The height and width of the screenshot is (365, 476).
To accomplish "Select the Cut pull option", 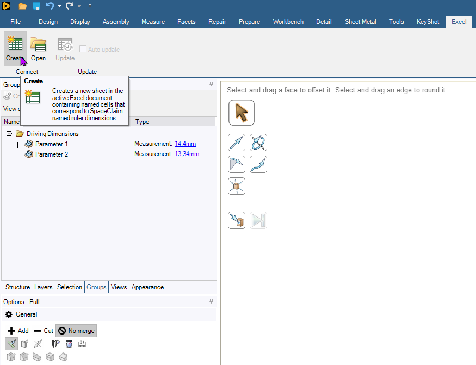I will (44, 331).
